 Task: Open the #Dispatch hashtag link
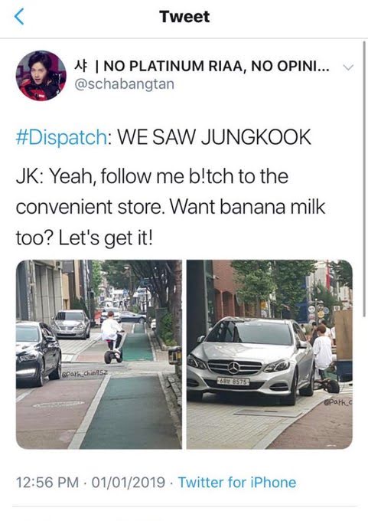(61, 137)
